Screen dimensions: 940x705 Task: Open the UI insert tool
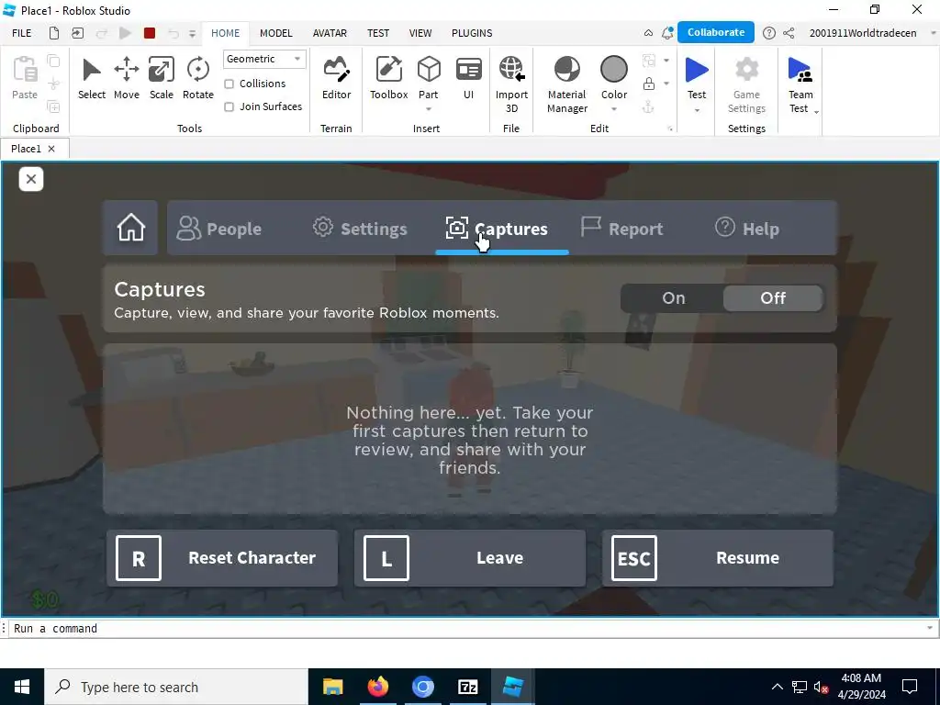(x=469, y=78)
